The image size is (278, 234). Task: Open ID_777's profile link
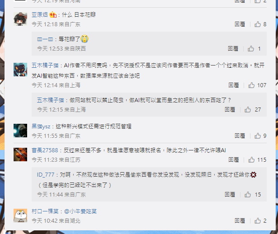tap(46, 175)
